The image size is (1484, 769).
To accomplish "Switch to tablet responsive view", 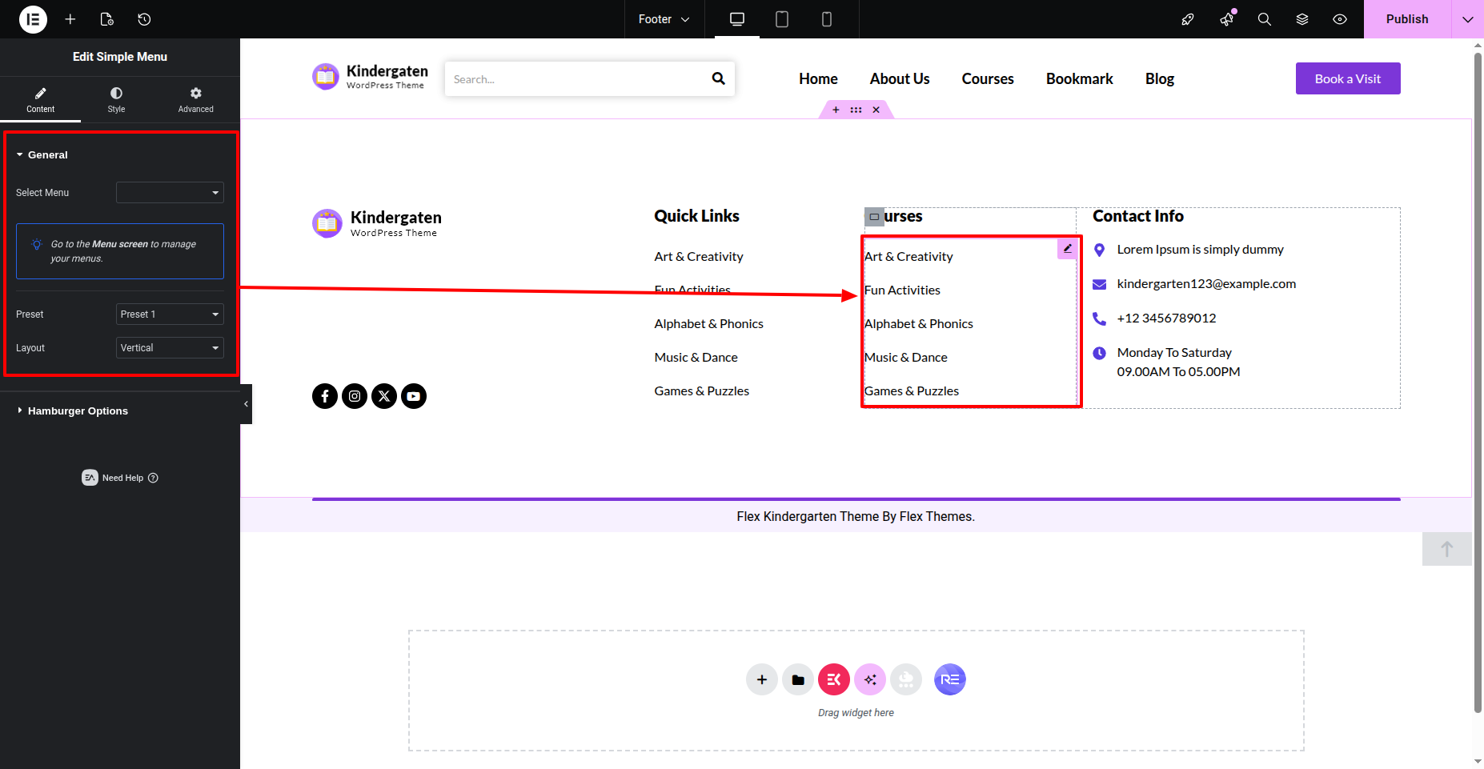I will [782, 19].
